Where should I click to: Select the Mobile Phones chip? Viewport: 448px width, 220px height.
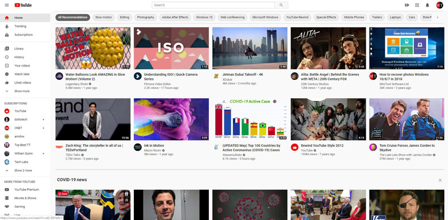click(x=354, y=17)
